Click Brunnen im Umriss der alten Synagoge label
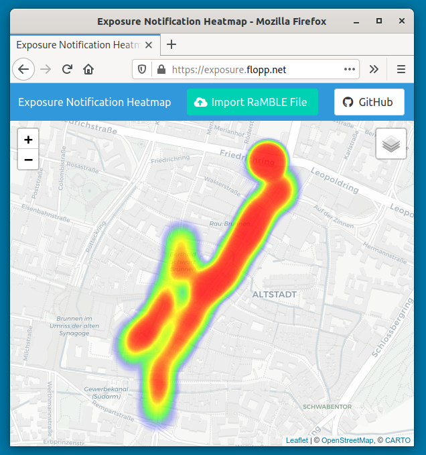 (x=74, y=326)
